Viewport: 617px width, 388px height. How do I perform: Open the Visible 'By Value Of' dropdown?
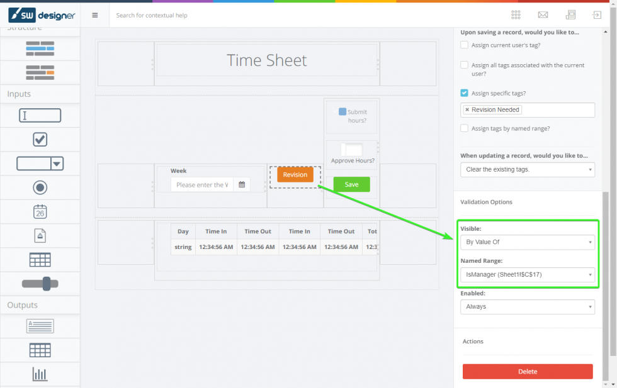527,242
